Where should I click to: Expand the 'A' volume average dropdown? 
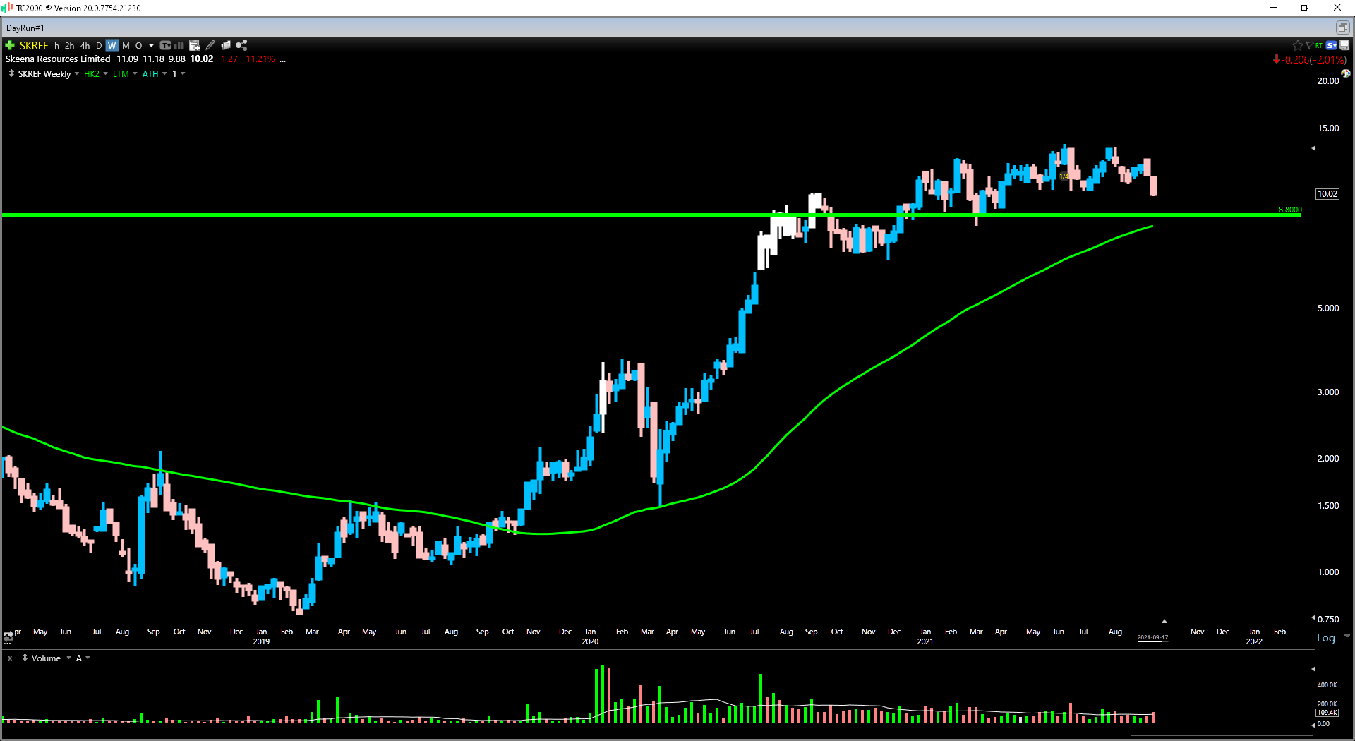coord(88,658)
